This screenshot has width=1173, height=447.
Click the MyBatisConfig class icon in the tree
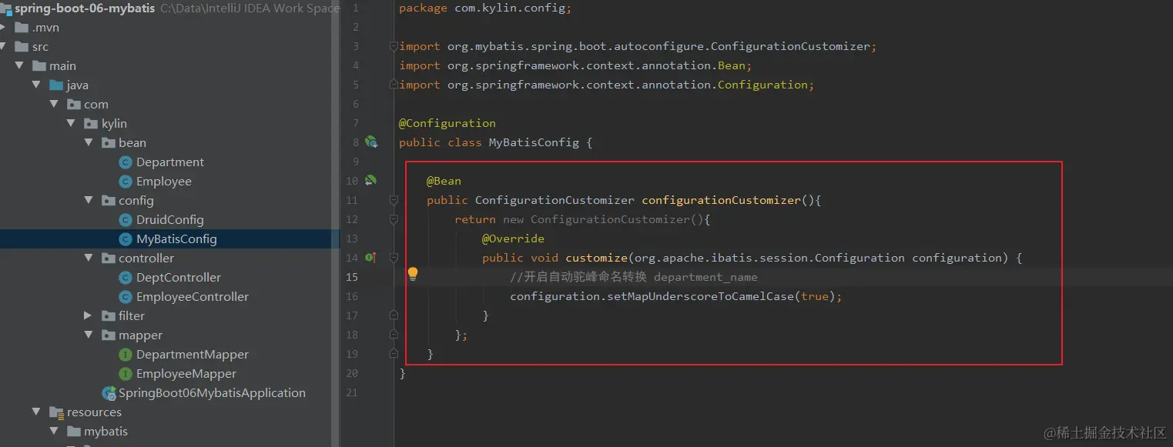[125, 239]
